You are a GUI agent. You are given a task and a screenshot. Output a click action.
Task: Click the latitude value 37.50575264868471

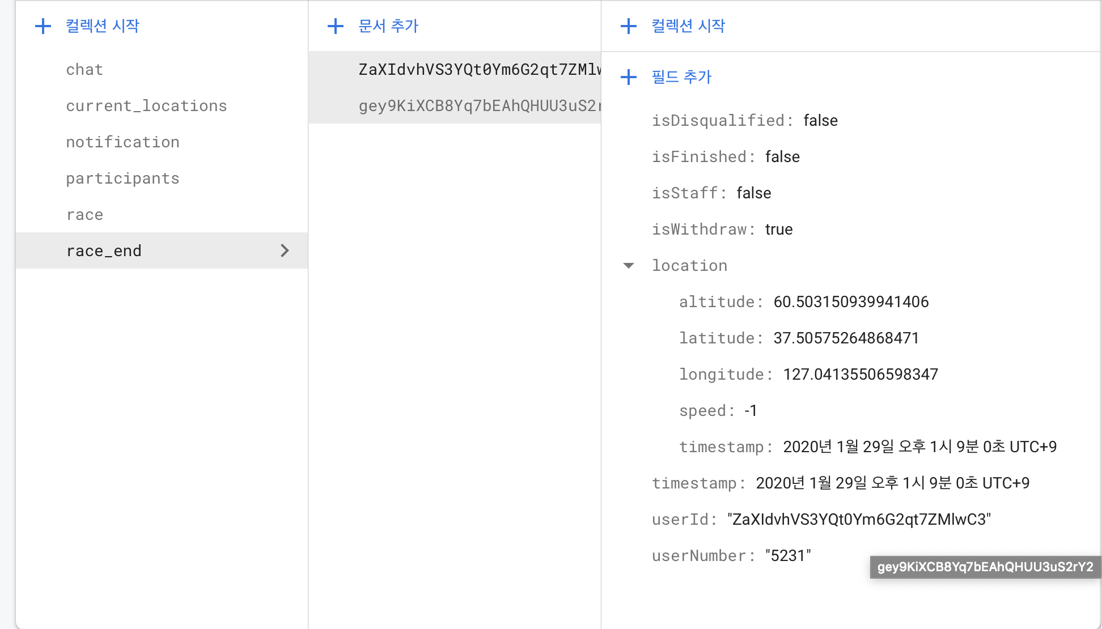pyautogui.click(x=846, y=338)
